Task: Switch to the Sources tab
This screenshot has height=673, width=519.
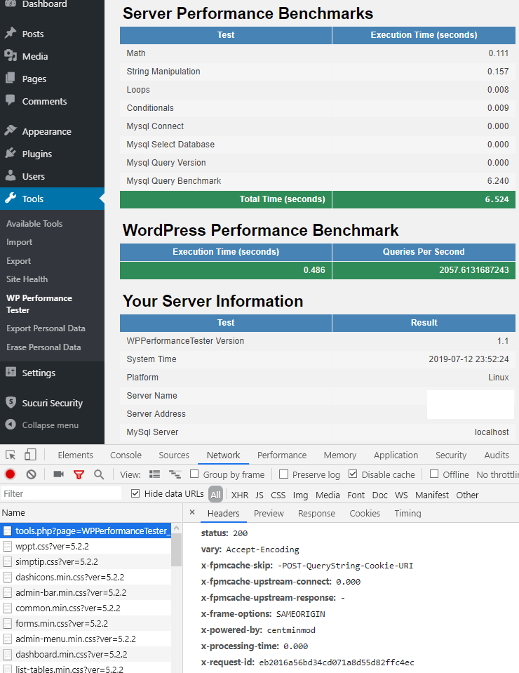Action: 174,455
